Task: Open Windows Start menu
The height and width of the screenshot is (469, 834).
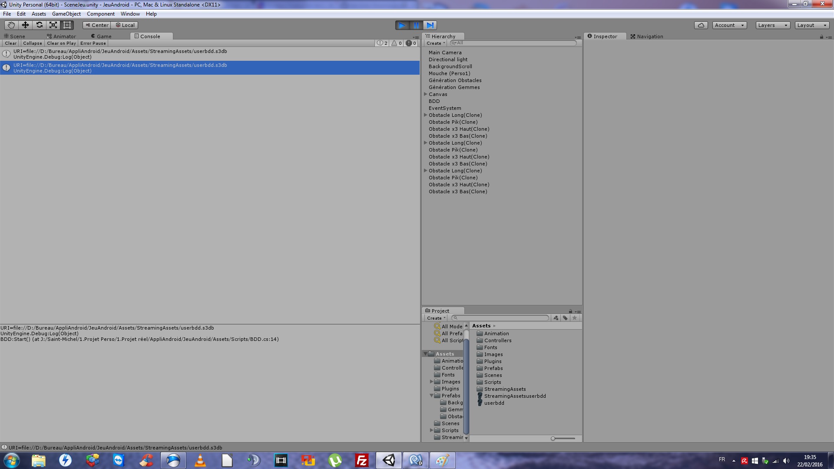Action: click(12, 460)
